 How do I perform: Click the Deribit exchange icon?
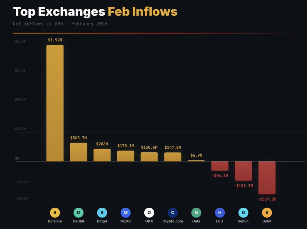click(79, 212)
